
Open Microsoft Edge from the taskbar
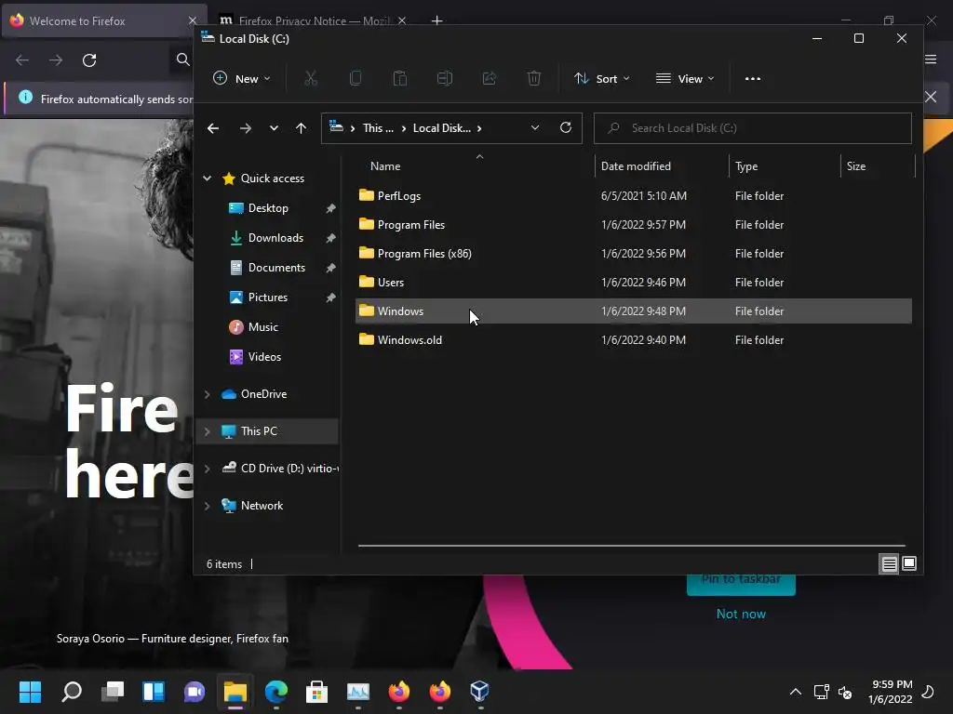coord(275,692)
